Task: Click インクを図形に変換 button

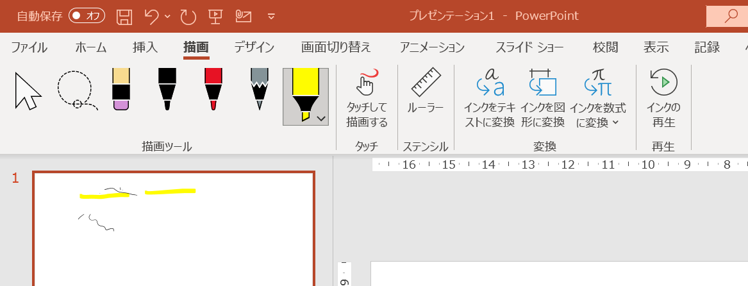Action: tap(543, 99)
